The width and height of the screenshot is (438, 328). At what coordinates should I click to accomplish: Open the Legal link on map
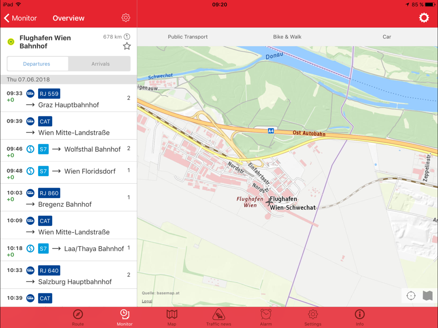147,301
